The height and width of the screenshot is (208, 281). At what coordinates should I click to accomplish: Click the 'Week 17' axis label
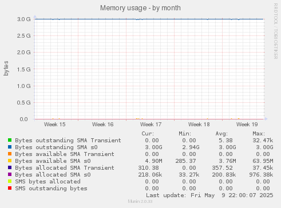coord(151,125)
